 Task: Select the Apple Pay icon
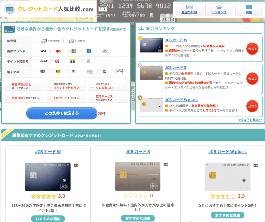coord(120,71)
